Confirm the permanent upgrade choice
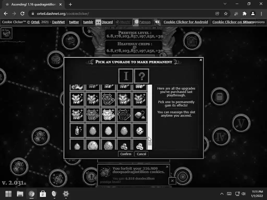The height and width of the screenshot is (200, 267). [126, 154]
